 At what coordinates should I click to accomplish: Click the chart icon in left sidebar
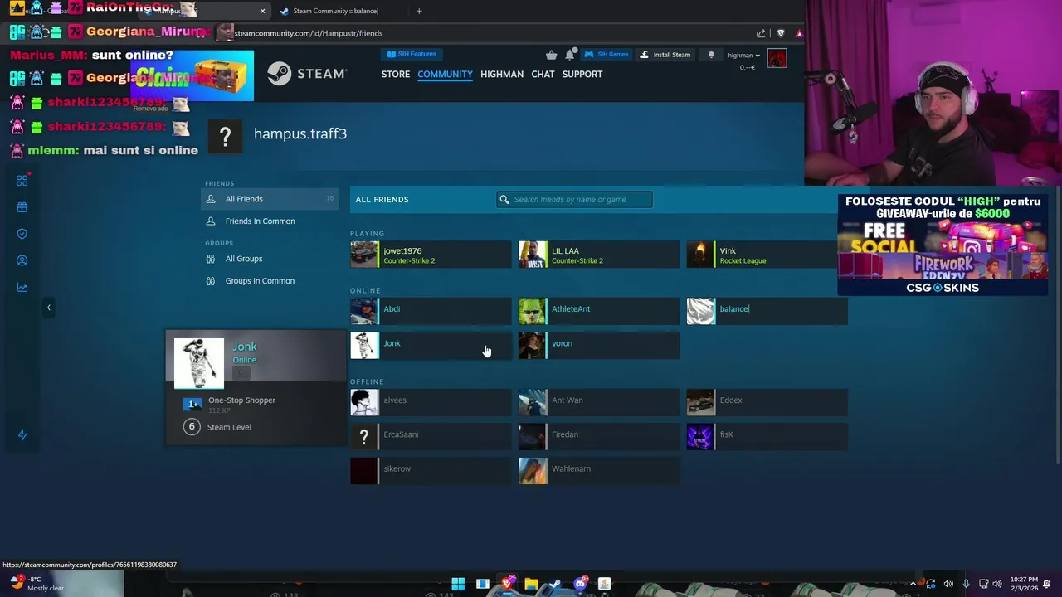click(x=22, y=287)
